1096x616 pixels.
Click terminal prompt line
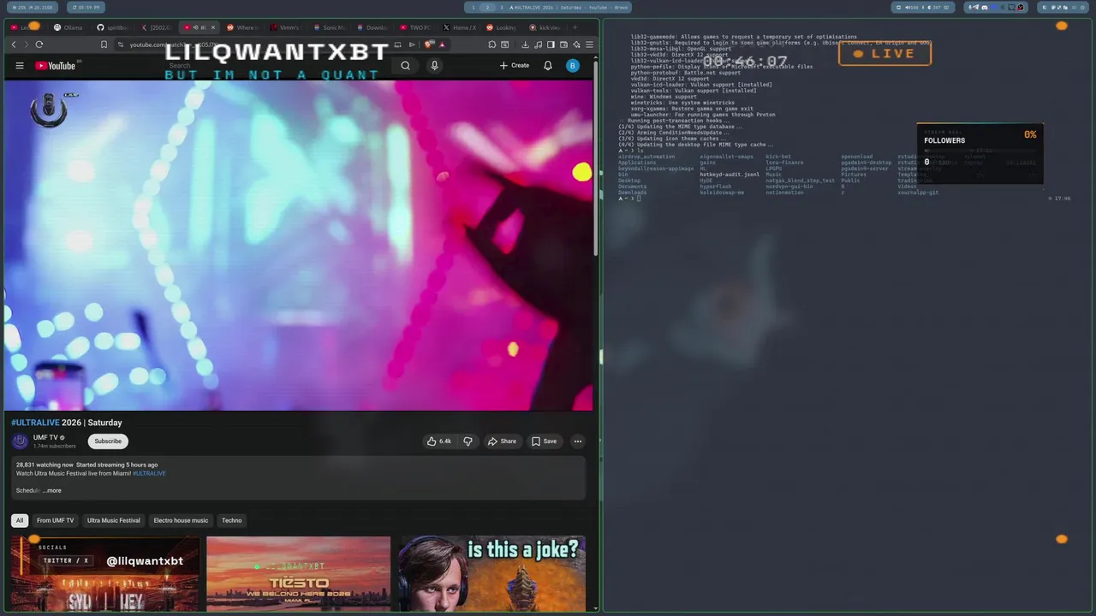(x=630, y=198)
